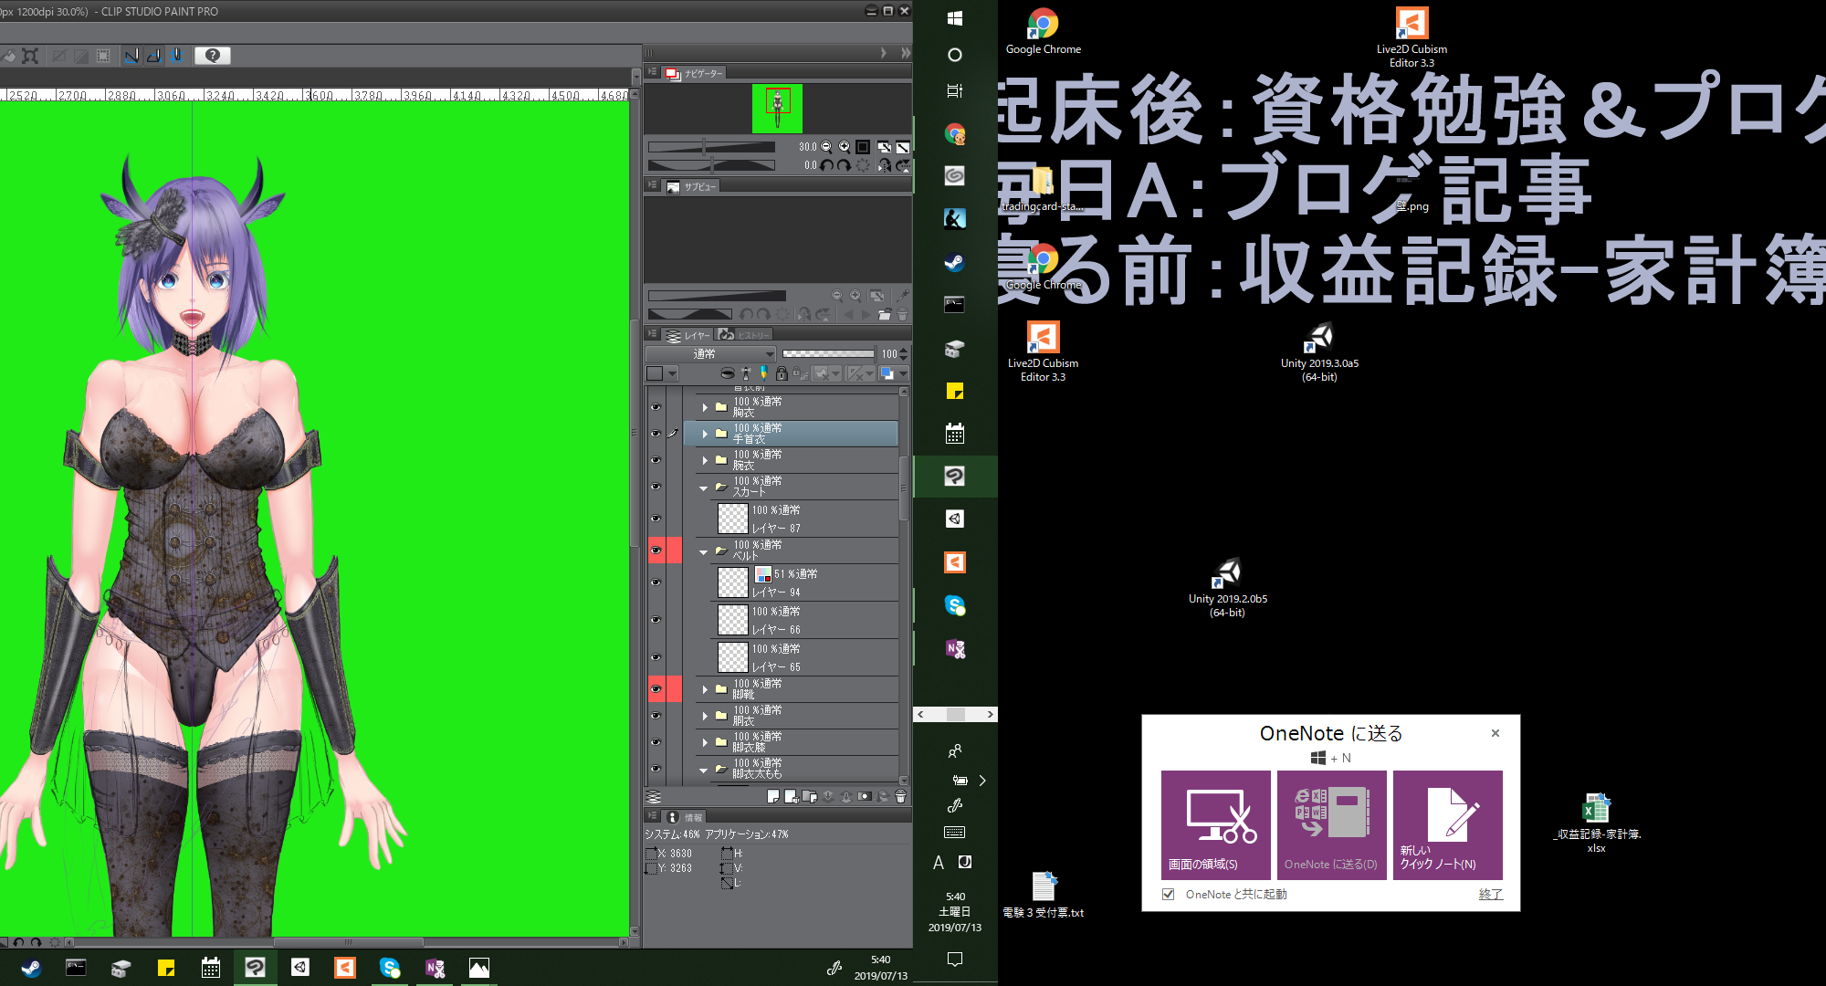This screenshot has width=1826, height=986.
Task: Collapse the ベルト folder
Action: click(x=704, y=552)
